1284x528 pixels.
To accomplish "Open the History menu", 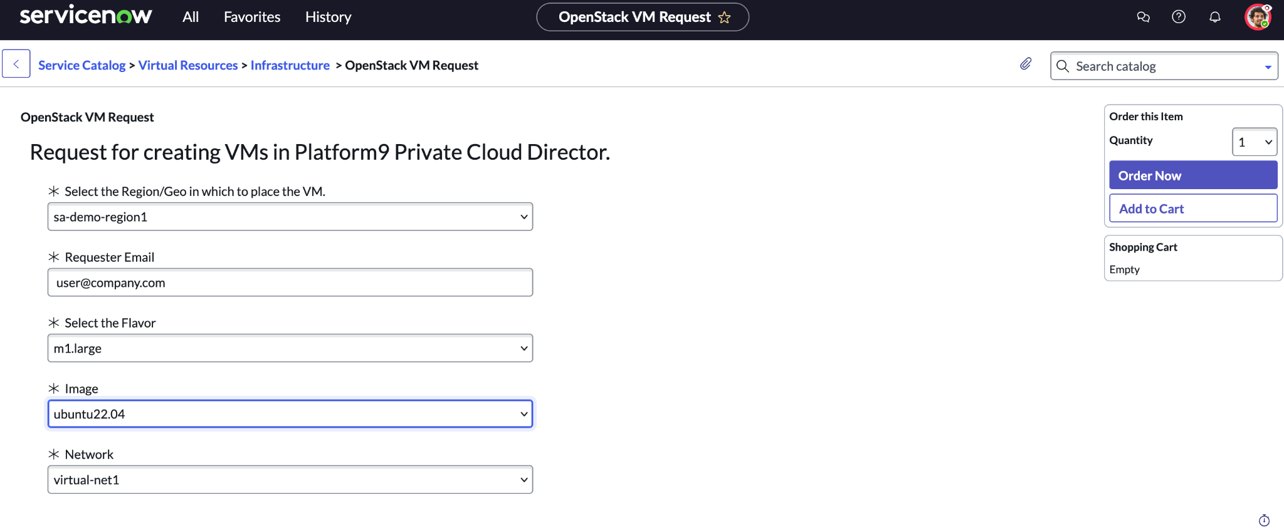I will coord(329,17).
